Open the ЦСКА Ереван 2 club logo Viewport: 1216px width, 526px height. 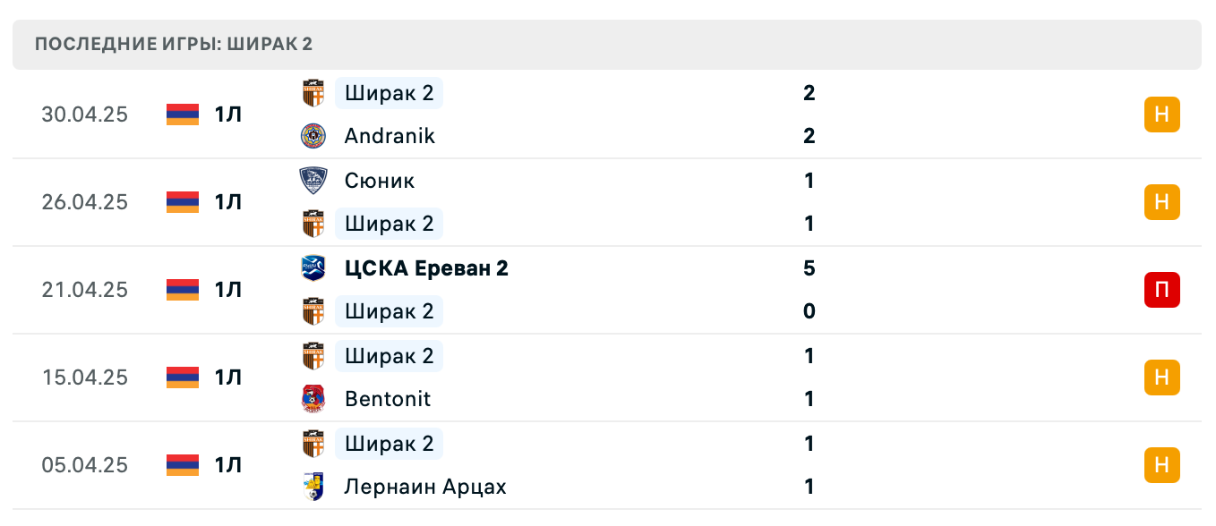[313, 268]
